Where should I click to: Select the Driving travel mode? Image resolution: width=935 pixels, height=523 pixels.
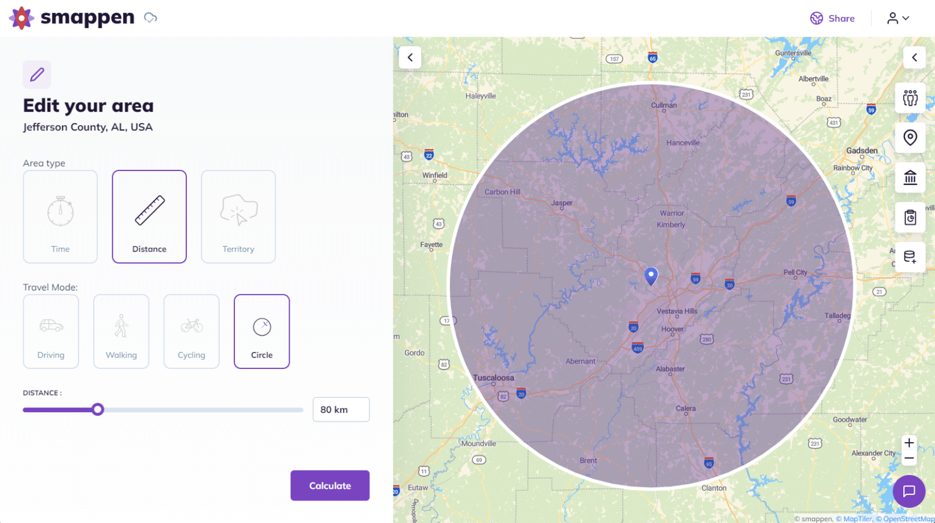click(51, 331)
